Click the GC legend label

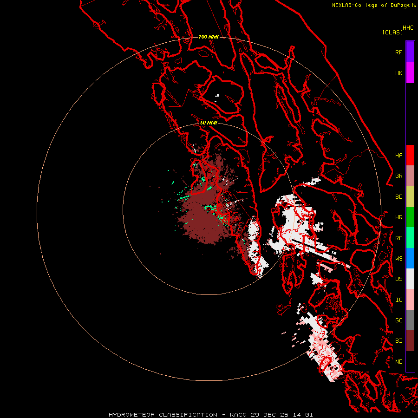tap(398, 320)
